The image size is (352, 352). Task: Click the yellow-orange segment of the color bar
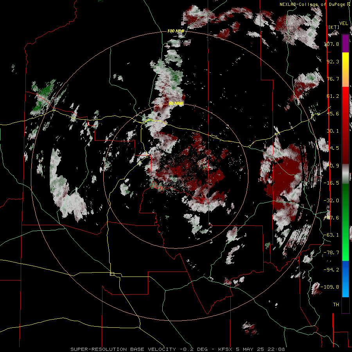345,70
